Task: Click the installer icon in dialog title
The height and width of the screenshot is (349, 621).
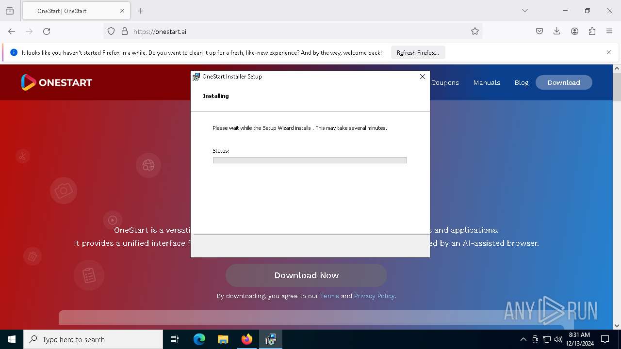Action: pyautogui.click(x=196, y=77)
